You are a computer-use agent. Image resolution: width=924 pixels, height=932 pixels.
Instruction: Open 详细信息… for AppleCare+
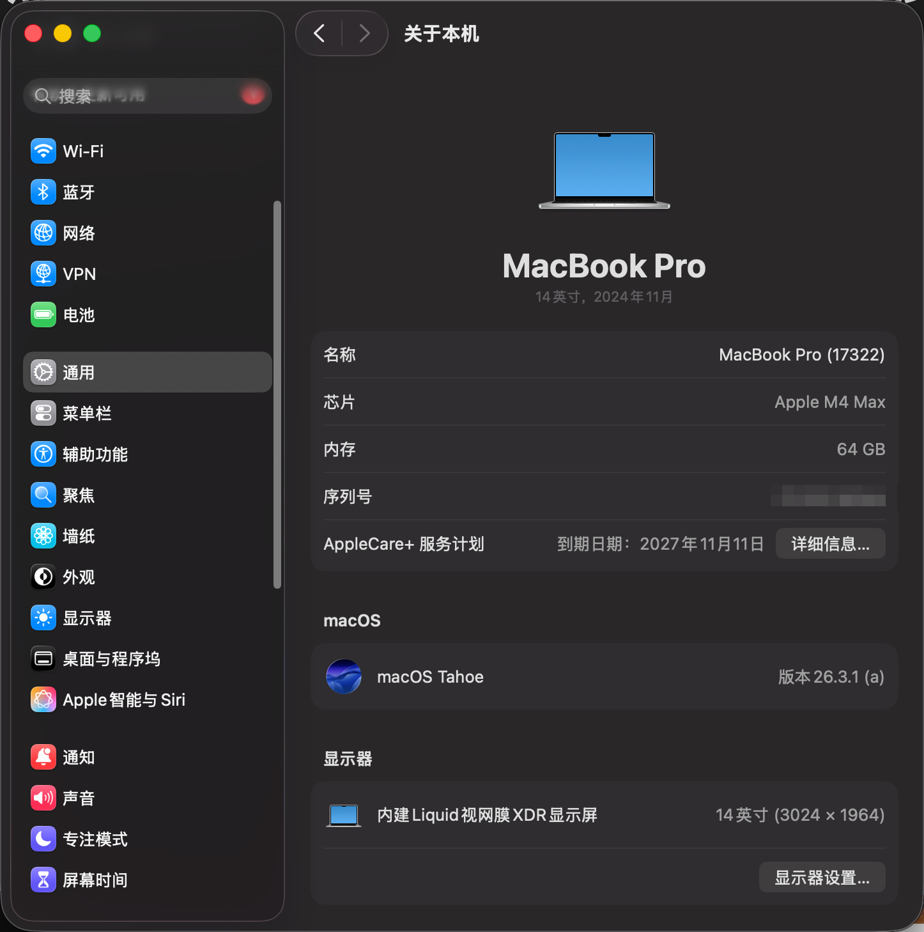[830, 543]
